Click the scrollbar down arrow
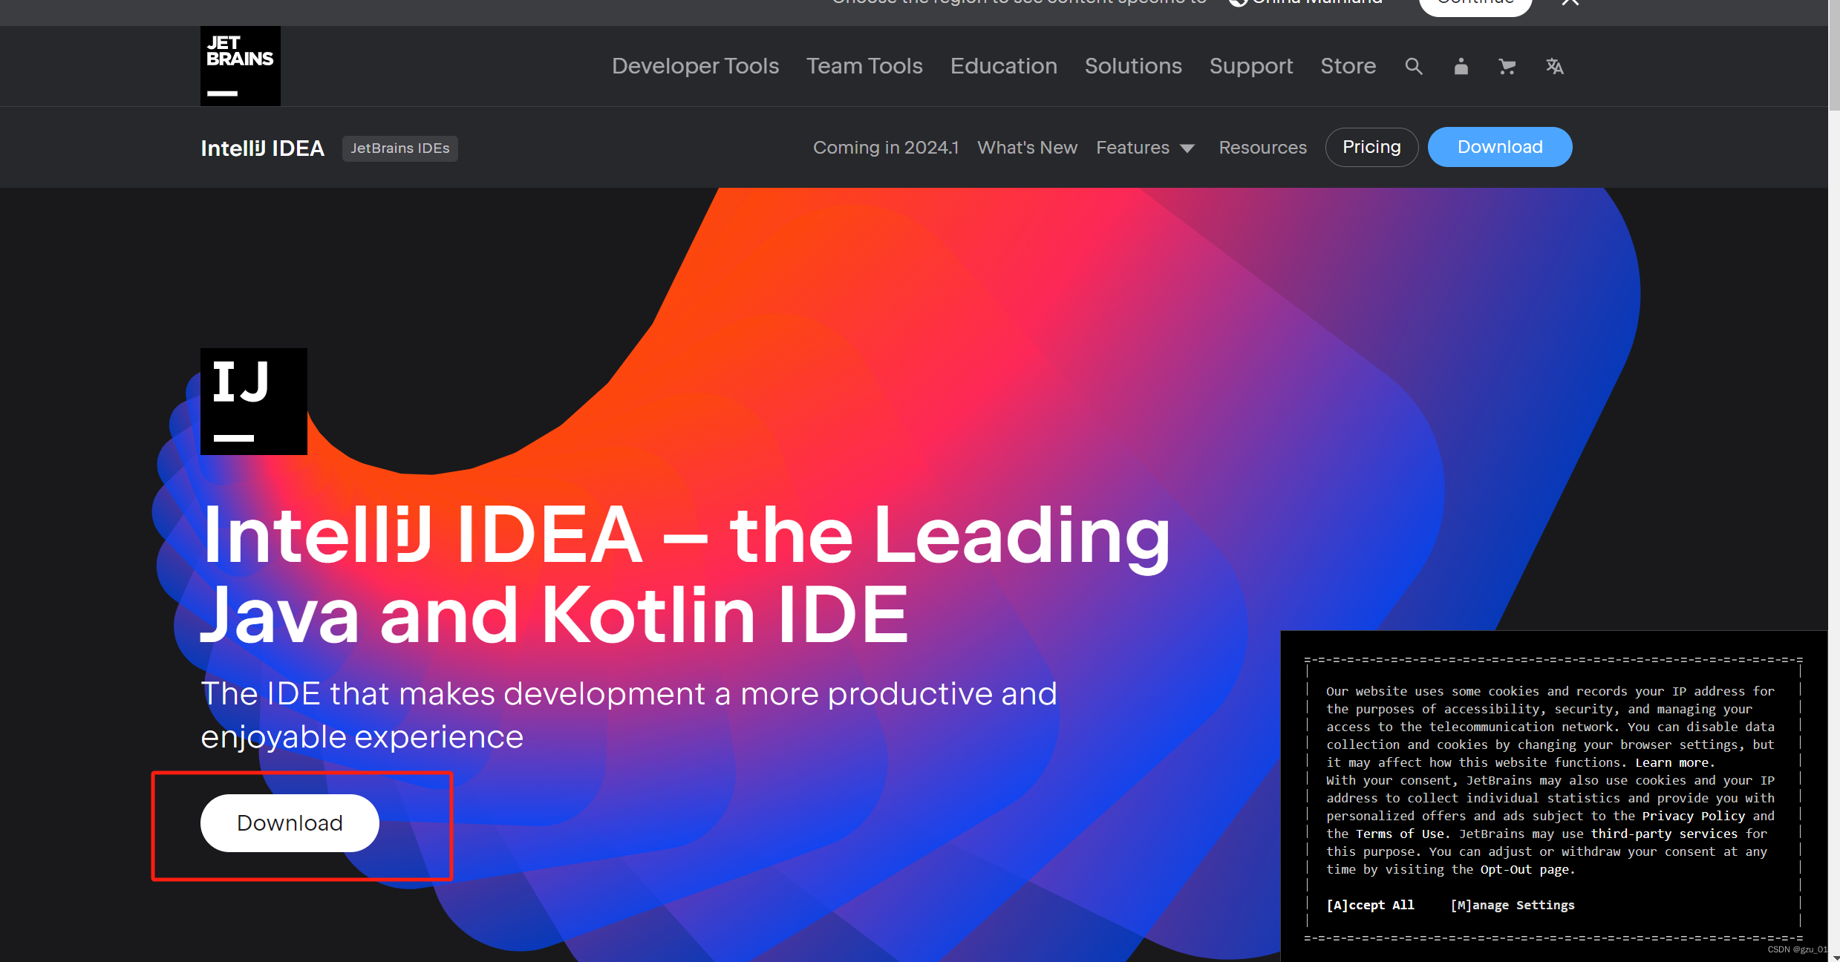 (x=1834, y=957)
